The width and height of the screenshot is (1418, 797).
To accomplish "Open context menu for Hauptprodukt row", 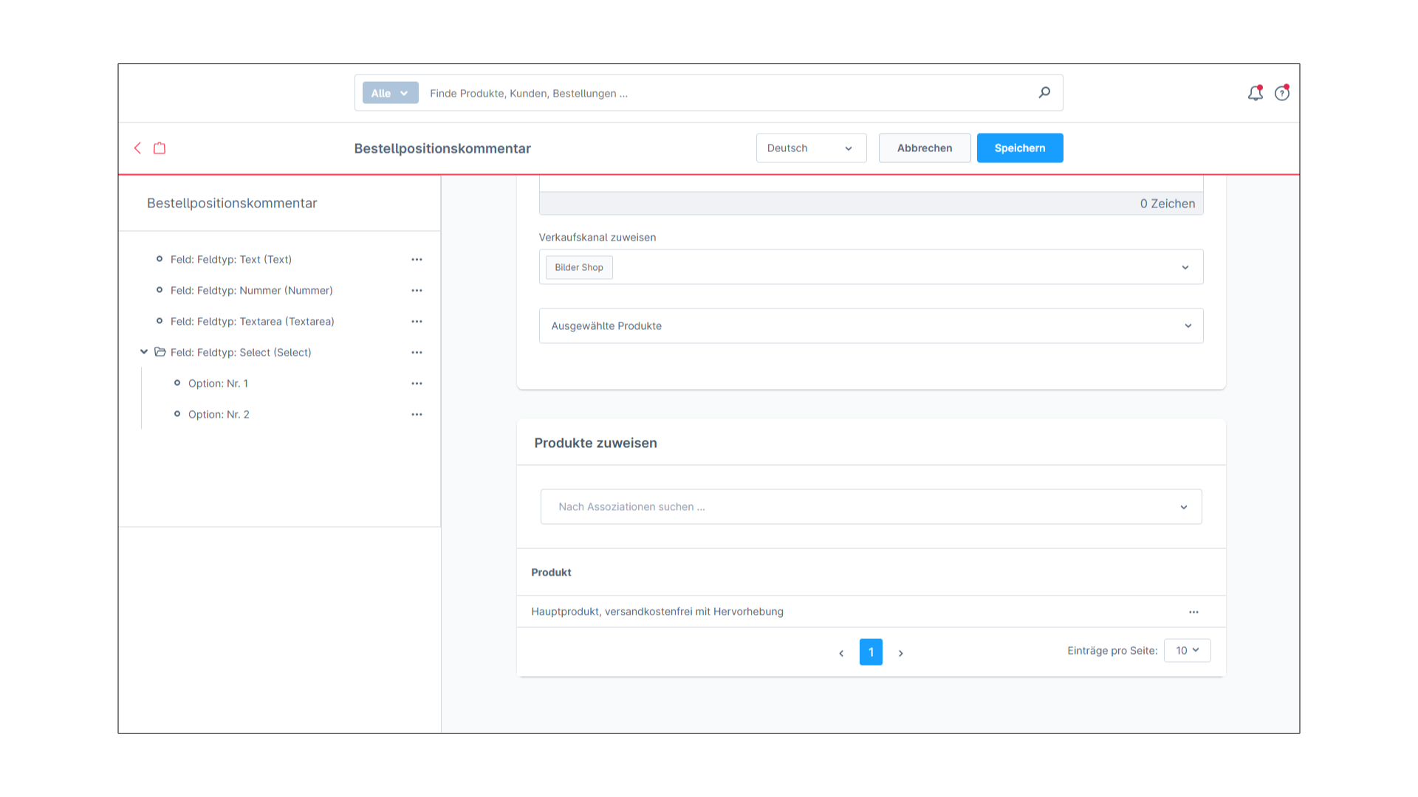I will click(1193, 612).
